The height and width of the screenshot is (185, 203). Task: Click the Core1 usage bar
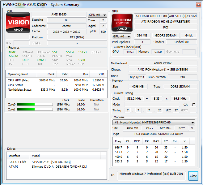pyautogui.click(x=35, y=109)
